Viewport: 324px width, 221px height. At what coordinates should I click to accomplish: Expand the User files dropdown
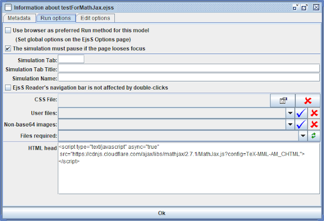(290, 113)
